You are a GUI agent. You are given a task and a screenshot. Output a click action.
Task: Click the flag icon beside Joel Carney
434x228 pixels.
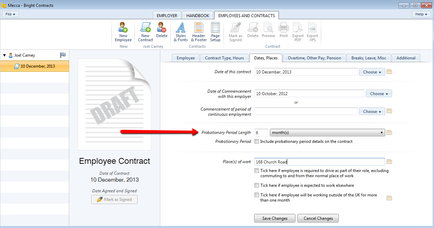point(63,55)
